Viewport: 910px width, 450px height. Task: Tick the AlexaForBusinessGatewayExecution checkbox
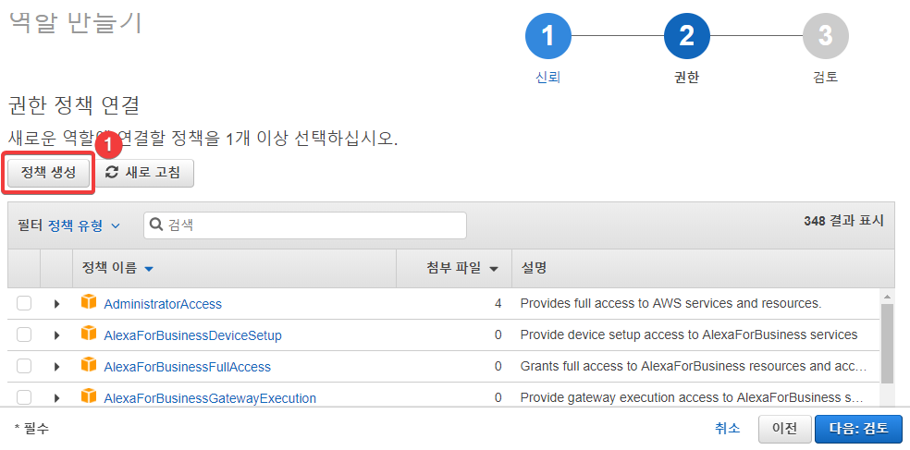(x=24, y=397)
